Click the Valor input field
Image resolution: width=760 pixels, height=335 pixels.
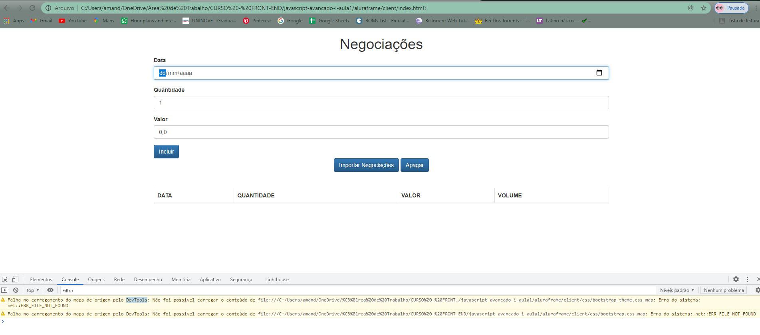point(381,132)
